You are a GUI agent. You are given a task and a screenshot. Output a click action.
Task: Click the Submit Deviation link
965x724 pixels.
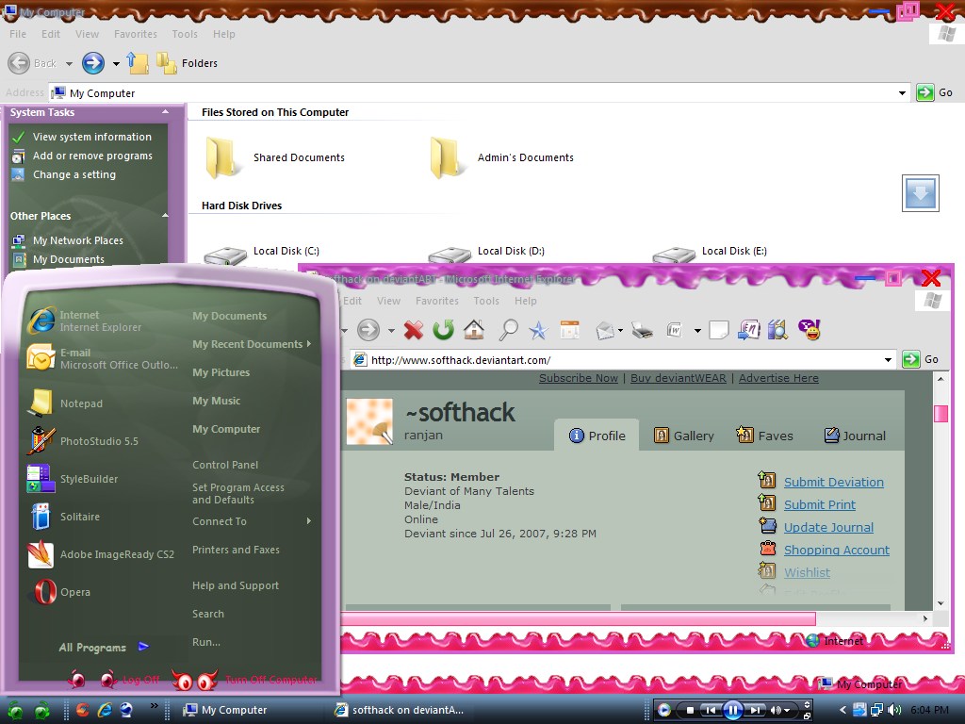click(833, 482)
